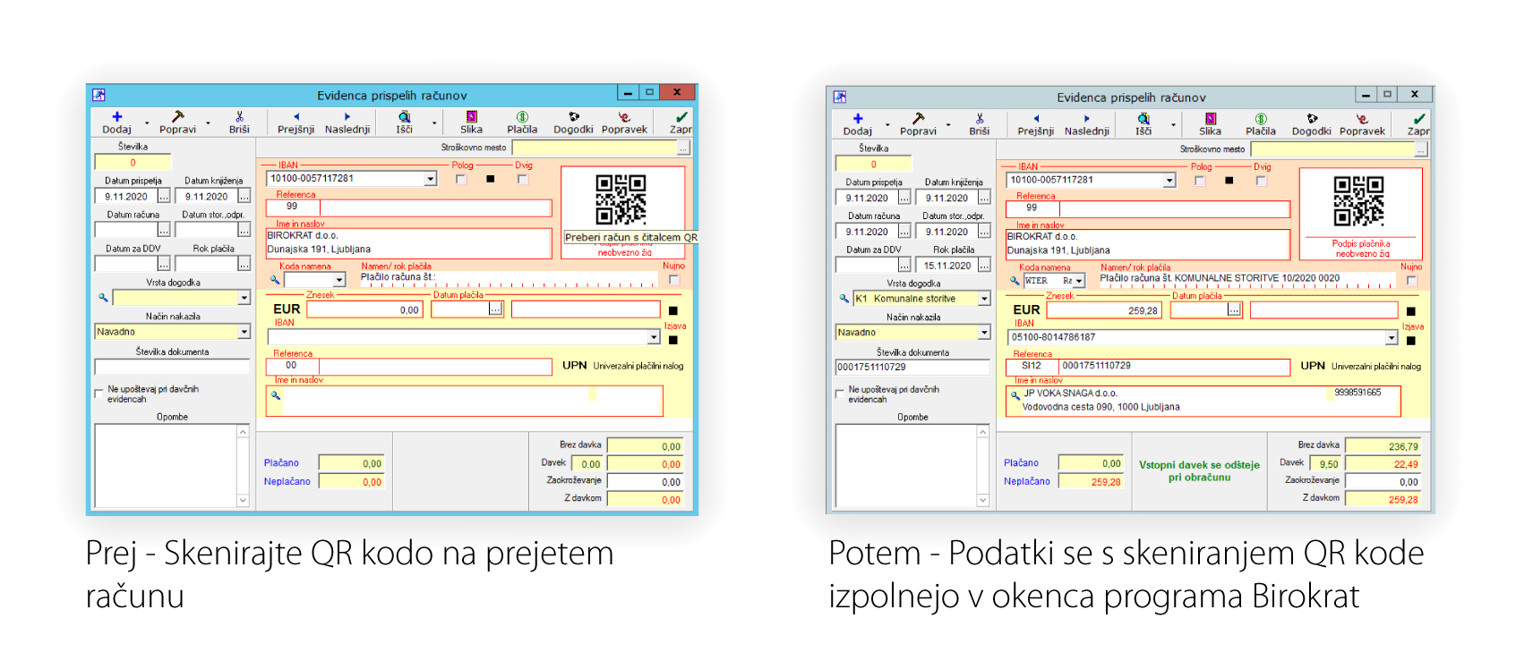Check 'Ne upoštevaj pri davčnih evidencah' in right window
The image size is (1516, 652).
click(840, 394)
